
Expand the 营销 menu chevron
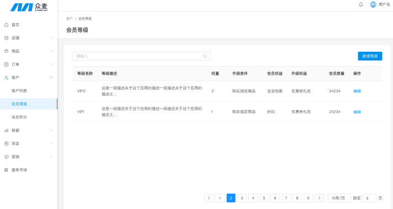51,157
